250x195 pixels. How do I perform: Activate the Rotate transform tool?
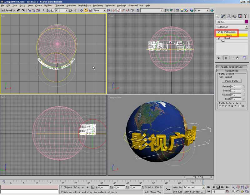(86, 10)
